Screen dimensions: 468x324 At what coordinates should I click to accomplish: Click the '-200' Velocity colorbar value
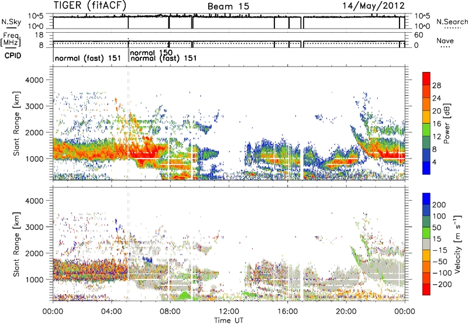(x=442, y=284)
